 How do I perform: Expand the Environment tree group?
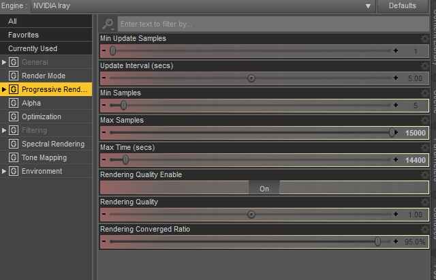pyautogui.click(x=4, y=171)
